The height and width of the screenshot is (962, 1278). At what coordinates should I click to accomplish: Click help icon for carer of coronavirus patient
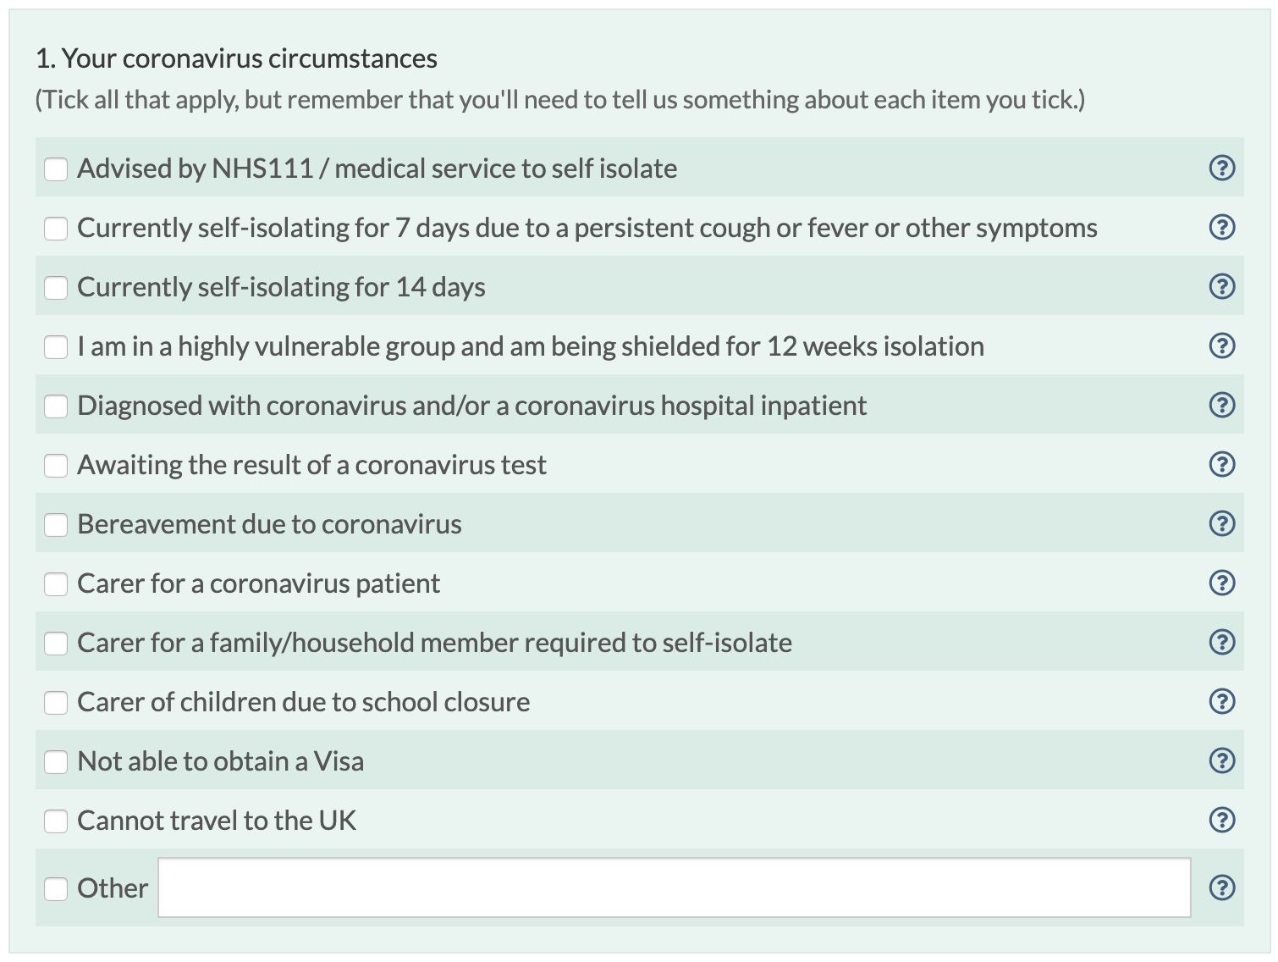[x=1221, y=583]
